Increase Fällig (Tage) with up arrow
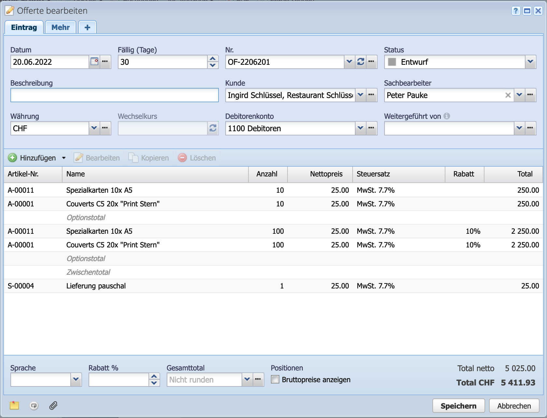Viewport: 547px width, 418px height. click(x=213, y=59)
